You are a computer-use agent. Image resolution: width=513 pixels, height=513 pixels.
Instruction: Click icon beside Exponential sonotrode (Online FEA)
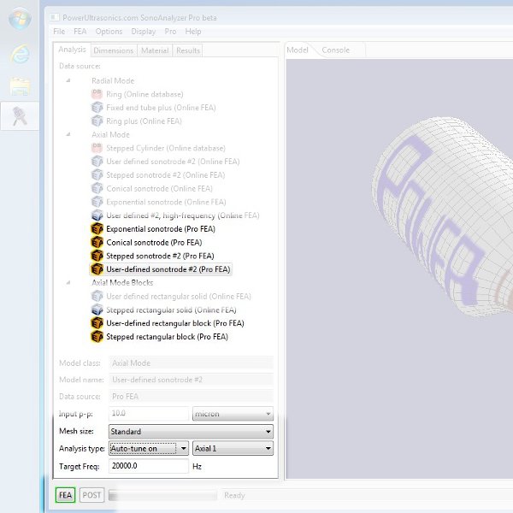tap(97, 202)
